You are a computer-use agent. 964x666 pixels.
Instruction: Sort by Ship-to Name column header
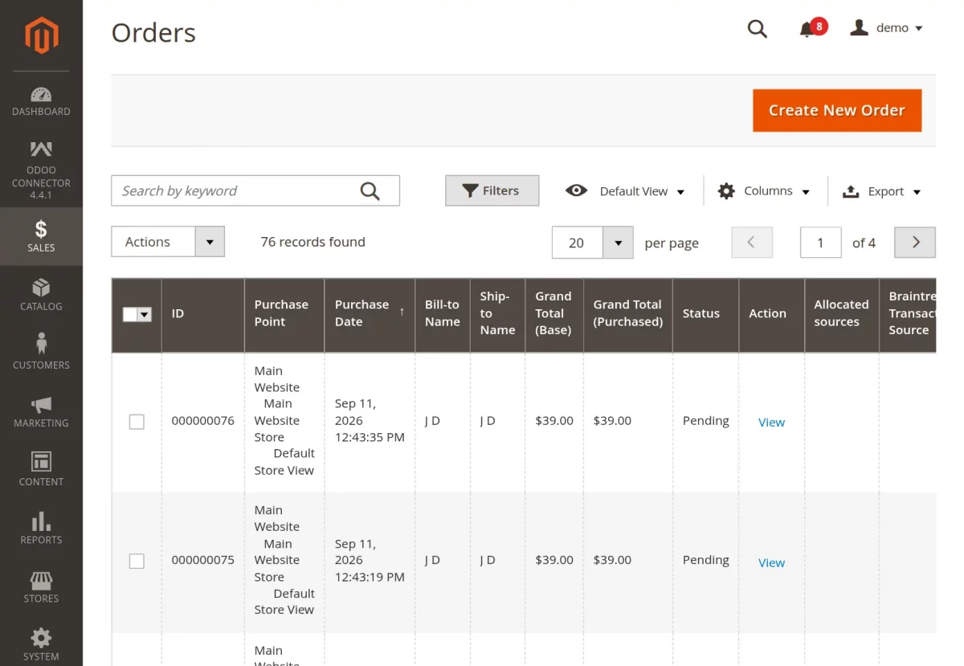497,314
